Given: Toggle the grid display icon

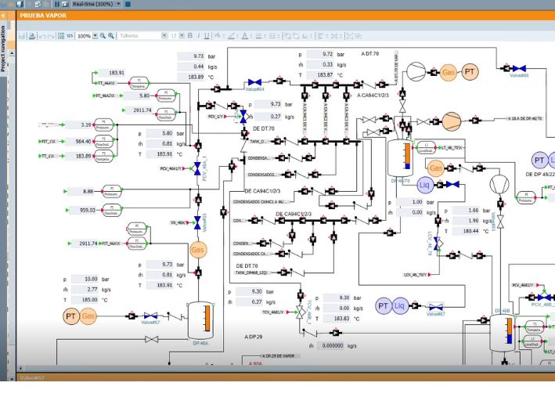Looking at the screenshot, I should (61, 36).
